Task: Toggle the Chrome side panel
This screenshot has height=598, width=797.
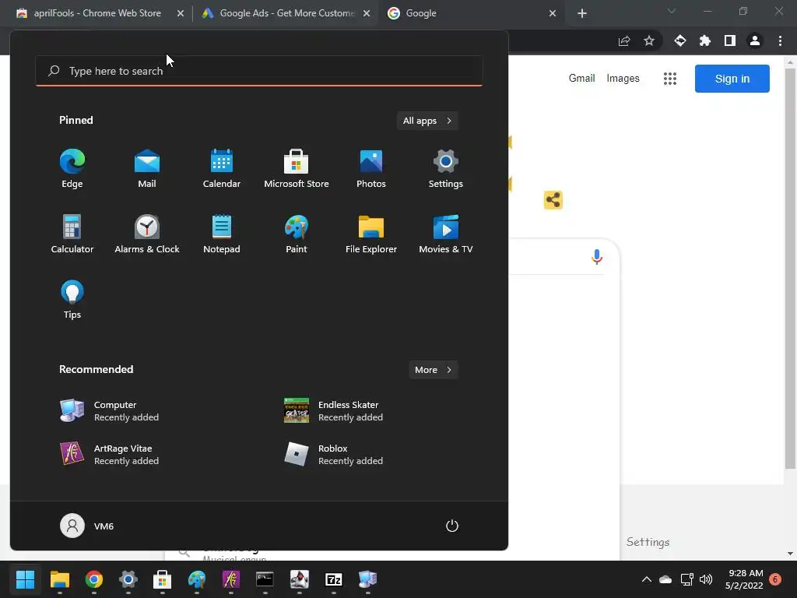Action: click(x=730, y=40)
